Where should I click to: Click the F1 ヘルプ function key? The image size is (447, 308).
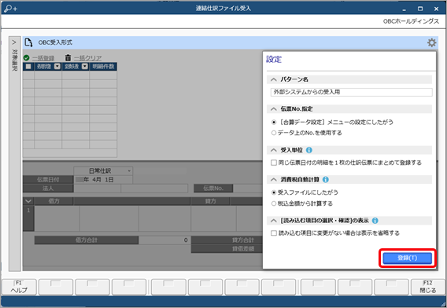pyautogui.click(x=19, y=287)
